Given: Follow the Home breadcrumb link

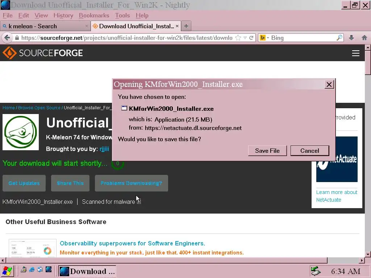Looking at the screenshot, I should click(x=9, y=108).
